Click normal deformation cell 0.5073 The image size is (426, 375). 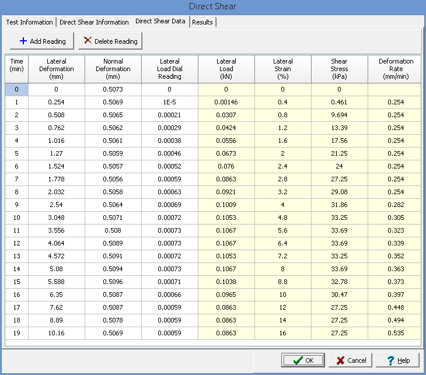113,89
